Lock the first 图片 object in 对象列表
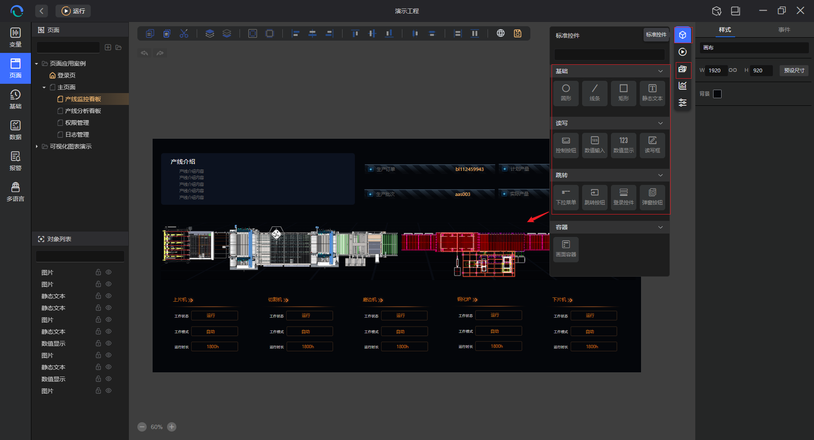 [x=98, y=272]
